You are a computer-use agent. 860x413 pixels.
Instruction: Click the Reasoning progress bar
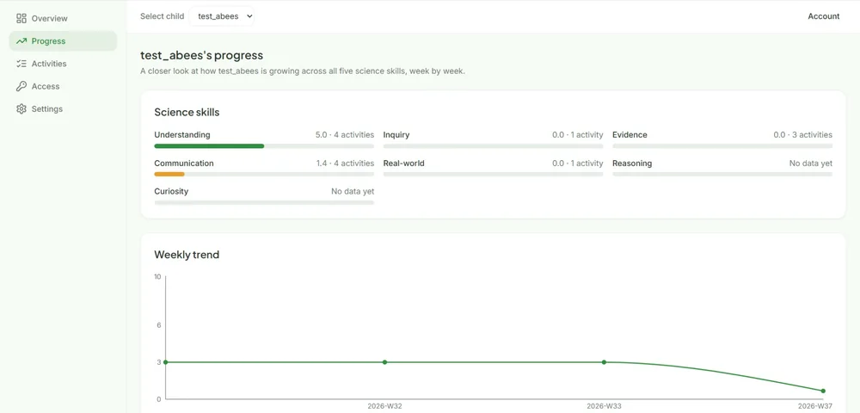point(722,175)
